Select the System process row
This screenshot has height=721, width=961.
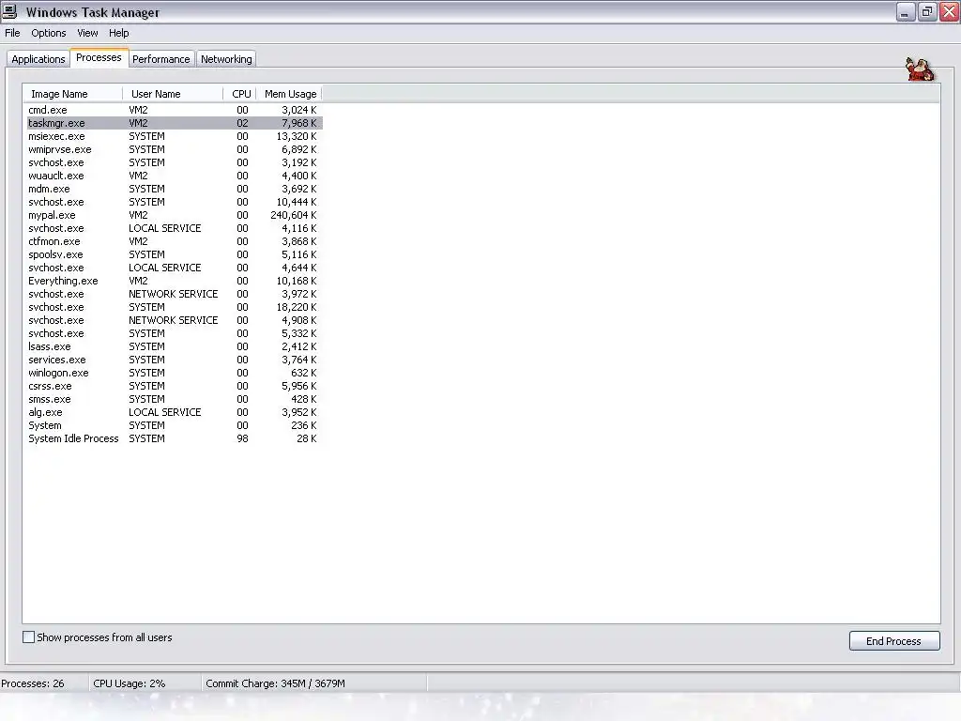tap(174, 425)
